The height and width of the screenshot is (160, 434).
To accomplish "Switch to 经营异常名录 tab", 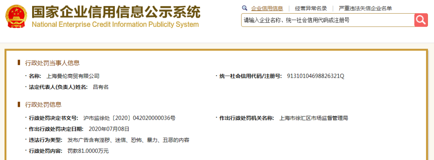I will (x=311, y=8).
